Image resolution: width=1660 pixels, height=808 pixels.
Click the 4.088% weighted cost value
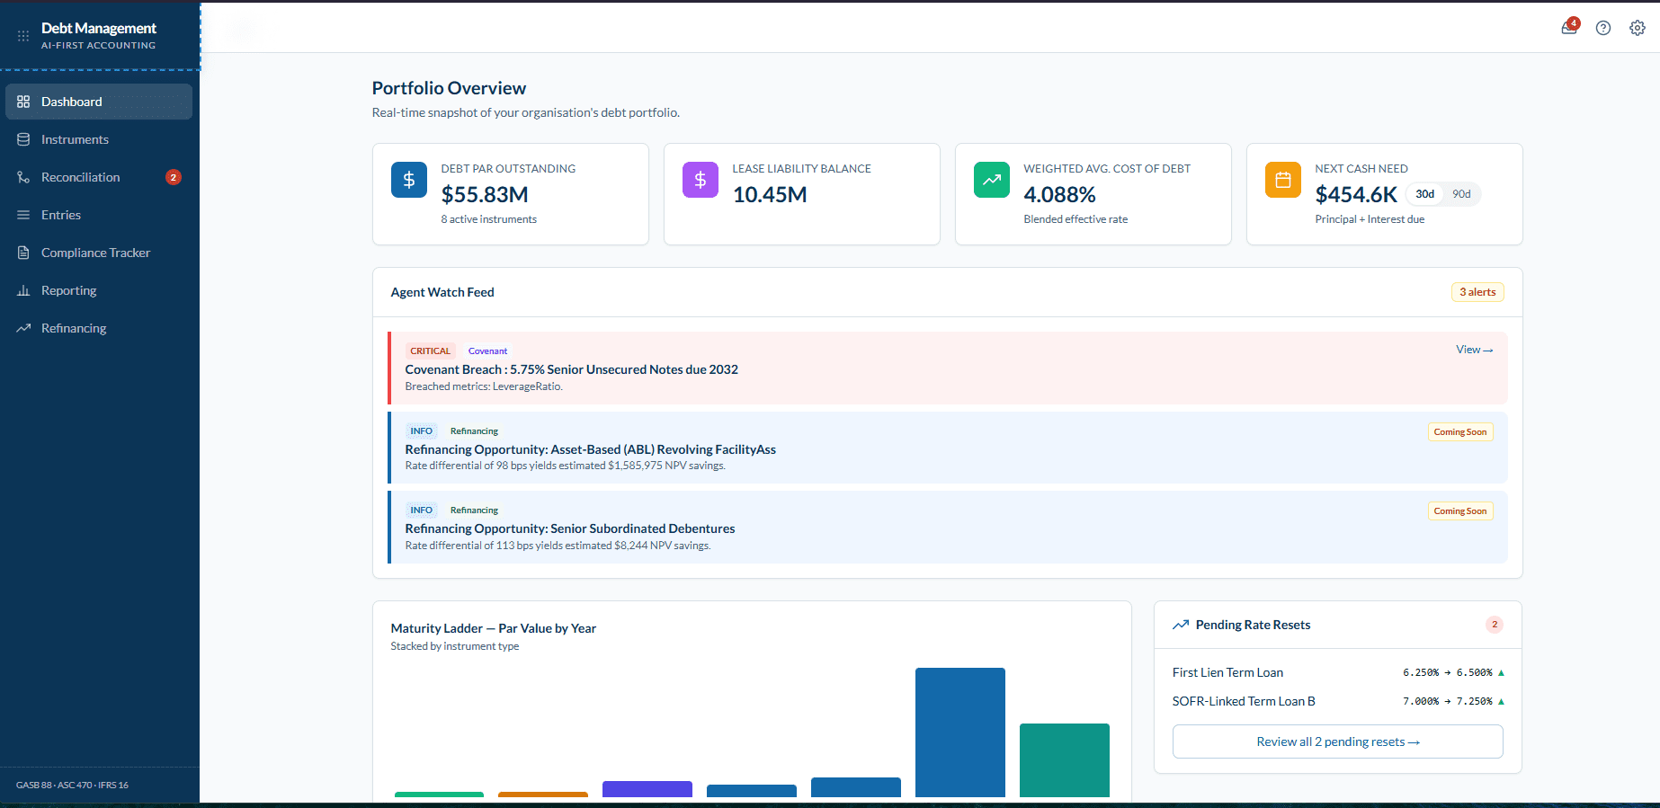click(1059, 194)
